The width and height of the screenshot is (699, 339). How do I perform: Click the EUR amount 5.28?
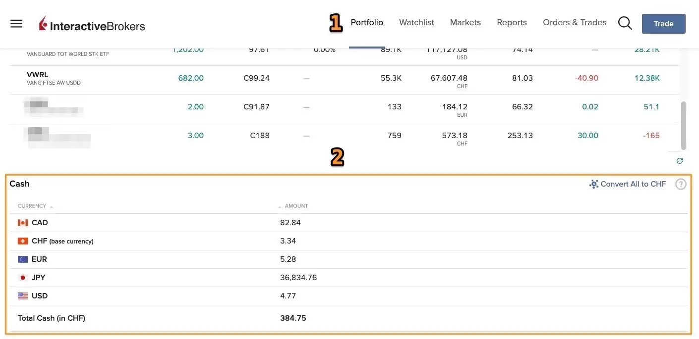tap(289, 259)
